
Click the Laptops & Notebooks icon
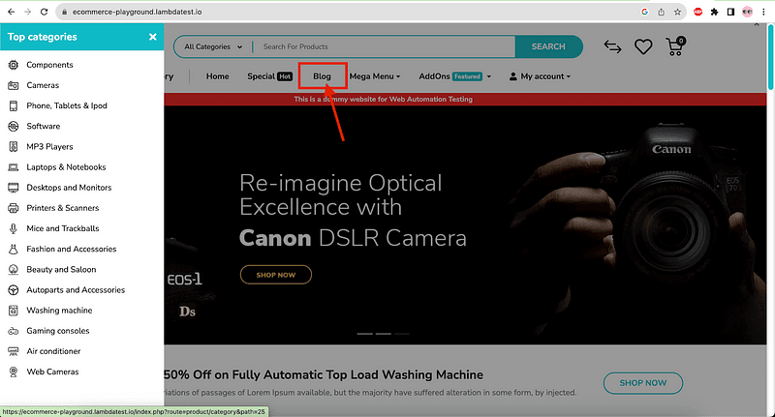14,167
